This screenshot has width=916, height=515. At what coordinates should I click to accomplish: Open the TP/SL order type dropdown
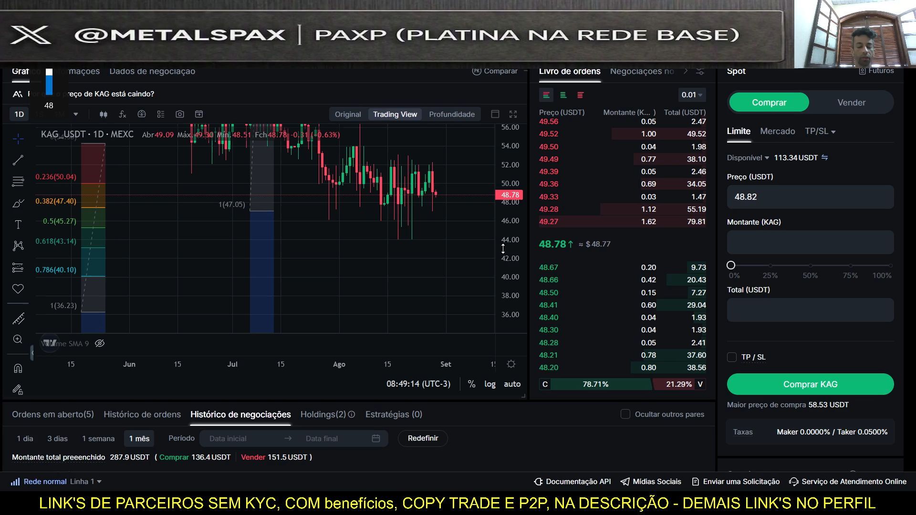tap(820, 132)
